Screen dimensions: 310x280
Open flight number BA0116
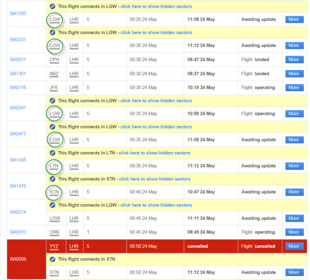(x=18, y=87)
